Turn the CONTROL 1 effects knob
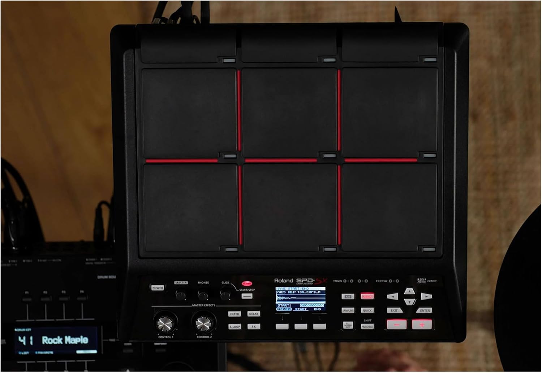The image size is (542, 373). click(164, 324)
